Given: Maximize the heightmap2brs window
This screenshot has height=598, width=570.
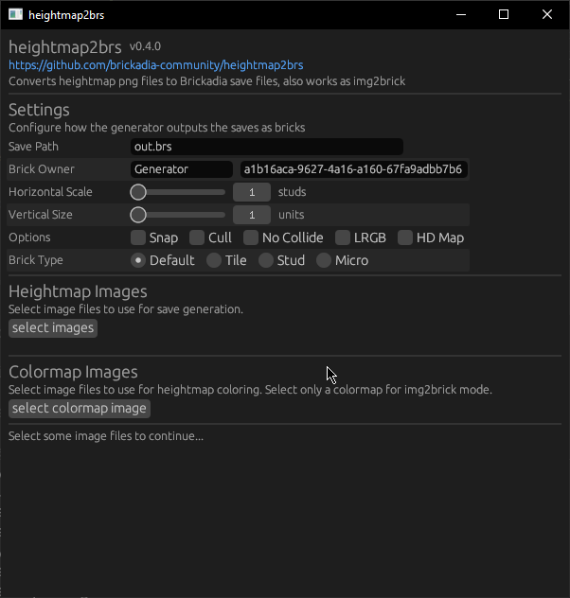Looking at the screenshot, I should click(504, 14).
